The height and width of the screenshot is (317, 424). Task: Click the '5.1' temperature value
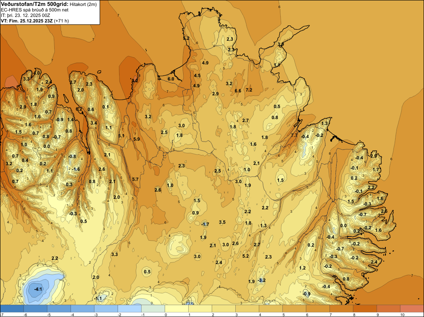click(x=121, y=136)
